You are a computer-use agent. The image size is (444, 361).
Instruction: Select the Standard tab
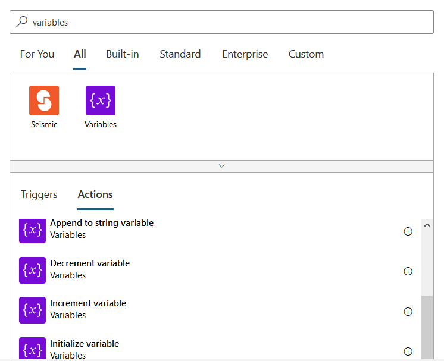click(x=180, y=54)
